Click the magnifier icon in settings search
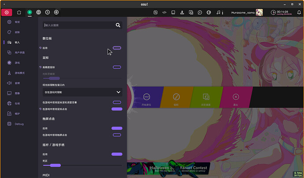The image size is (304, 178). 118,25
